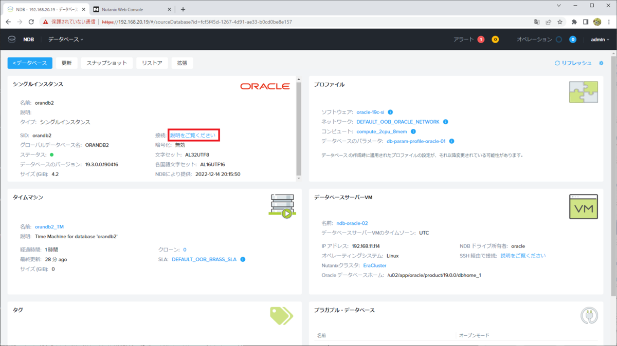
Task: Open the Chrome three-dot menu
Action: (608, 22)
